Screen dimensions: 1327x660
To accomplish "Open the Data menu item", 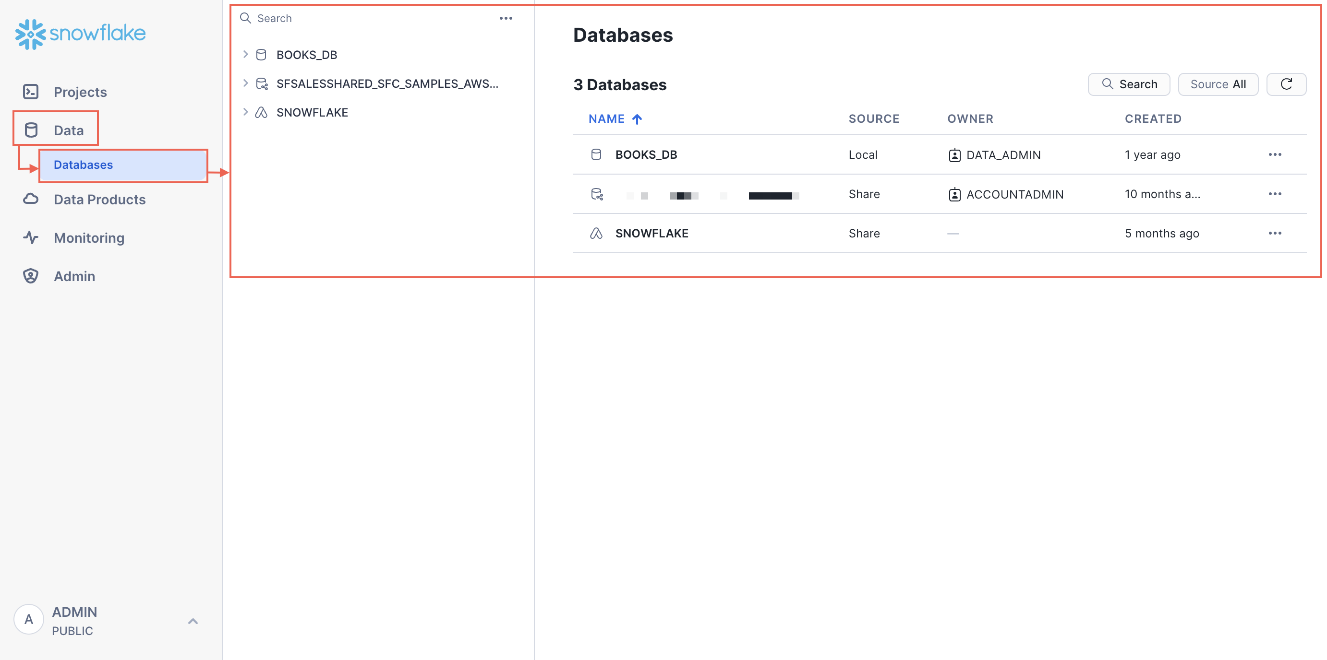I will [x=69, y=130].
